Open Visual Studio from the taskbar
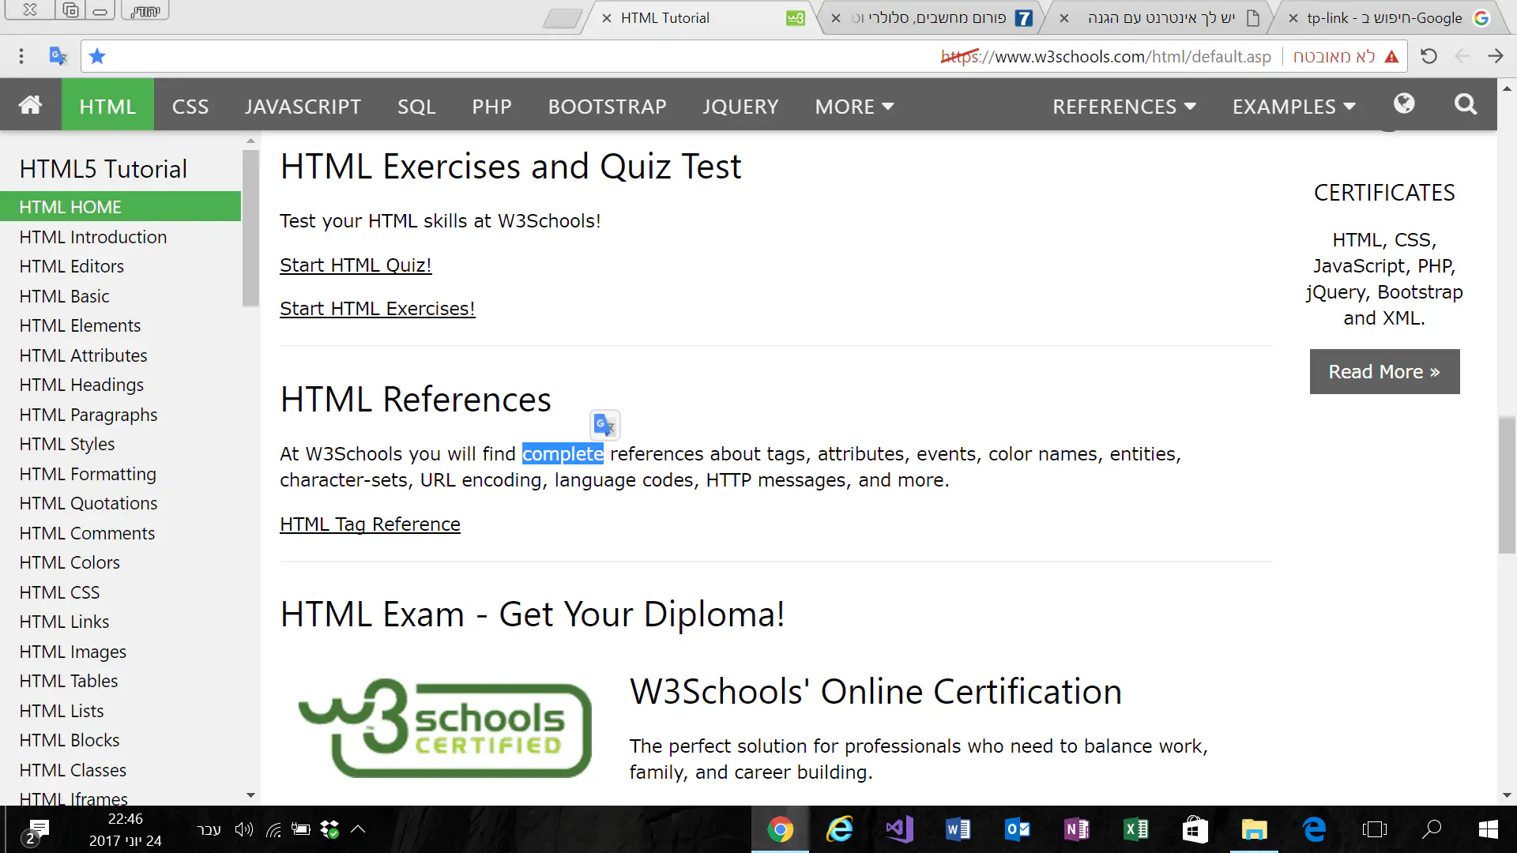This screenshot has width=1517, height=853. point(899,829)
